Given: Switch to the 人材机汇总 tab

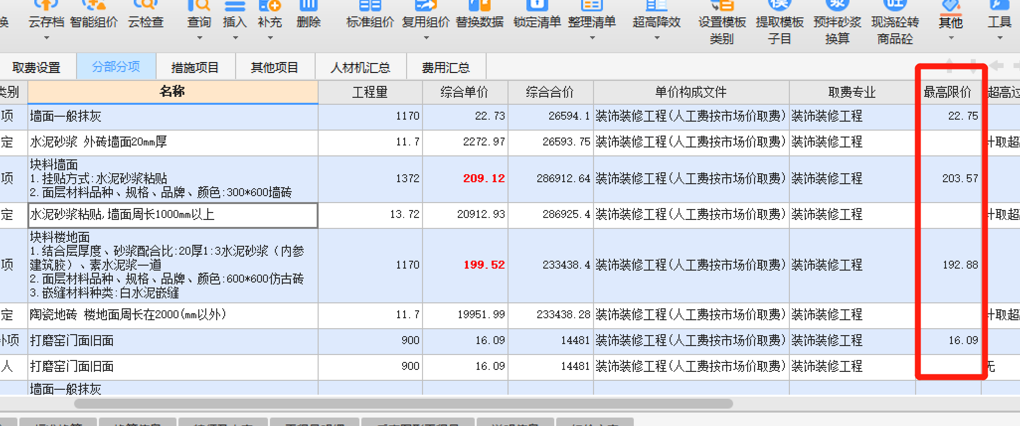Looking at the screenshot, I should tap(361, 67).
